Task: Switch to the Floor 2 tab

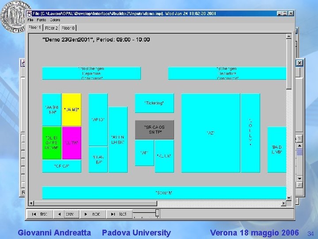Action: pos(51,28)
